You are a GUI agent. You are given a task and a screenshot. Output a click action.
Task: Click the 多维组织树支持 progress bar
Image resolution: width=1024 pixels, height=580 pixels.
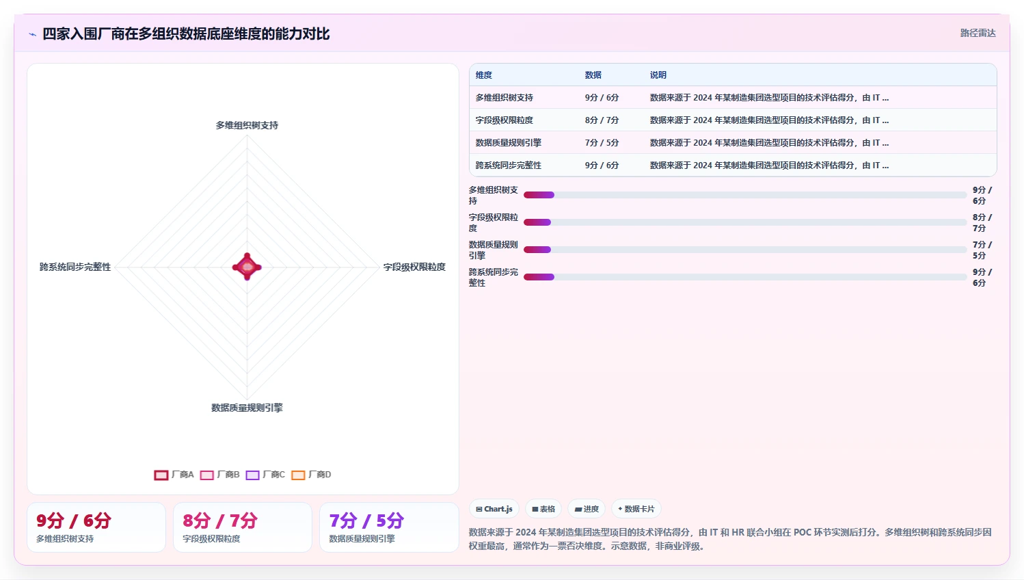click(x=745, y=195)
